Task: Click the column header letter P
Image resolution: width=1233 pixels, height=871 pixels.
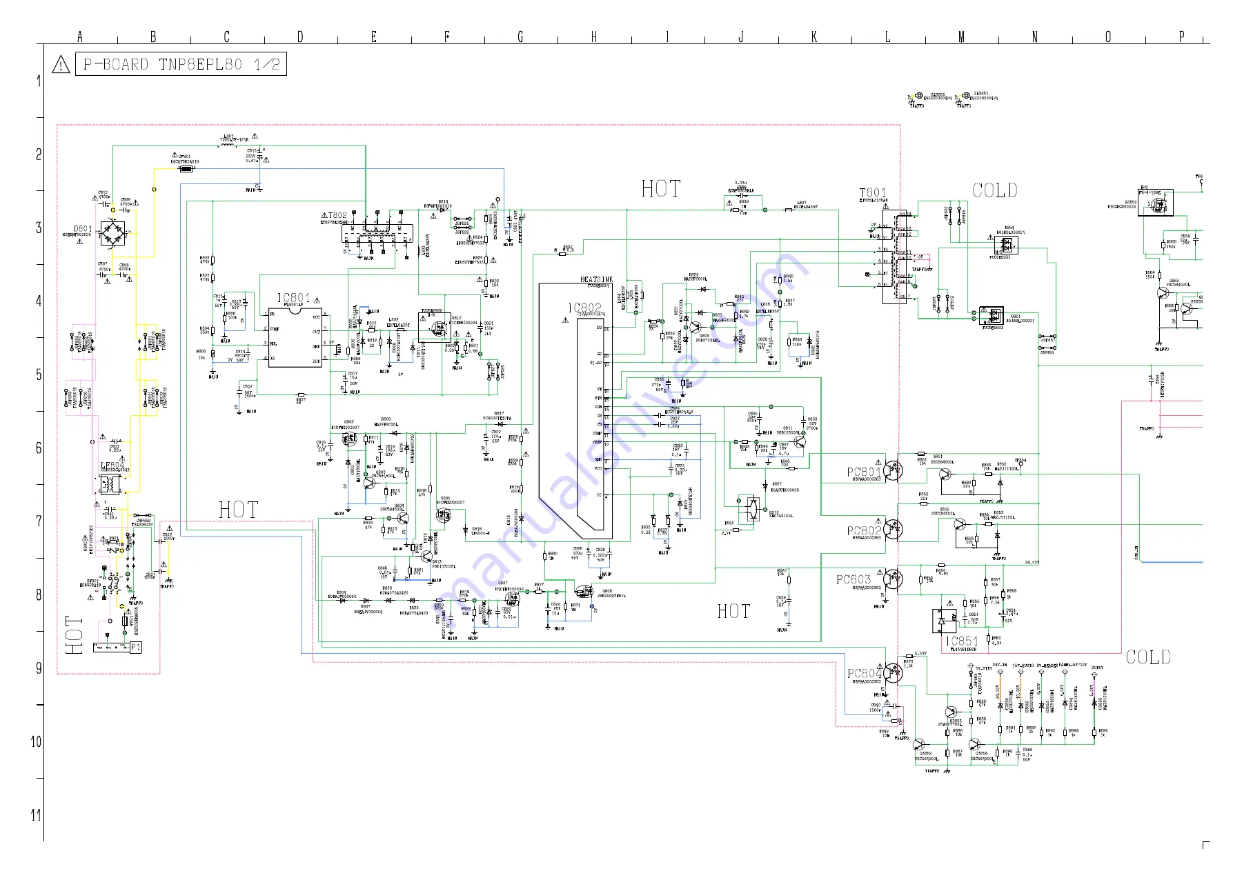Action: tap(1181, 37)
